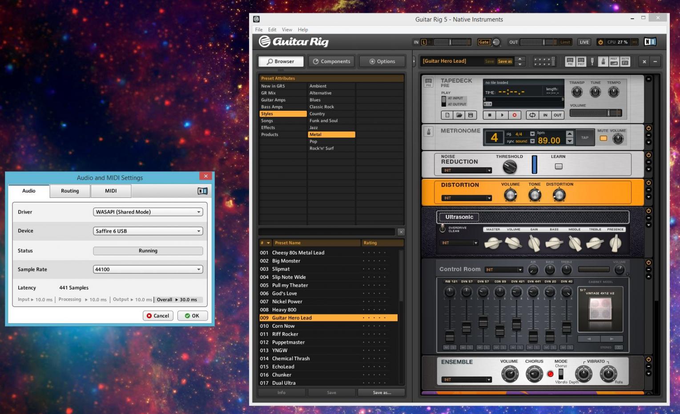Open the View menu
The image size is (680, 414).
pyautogui.click(x=287, y=30)
